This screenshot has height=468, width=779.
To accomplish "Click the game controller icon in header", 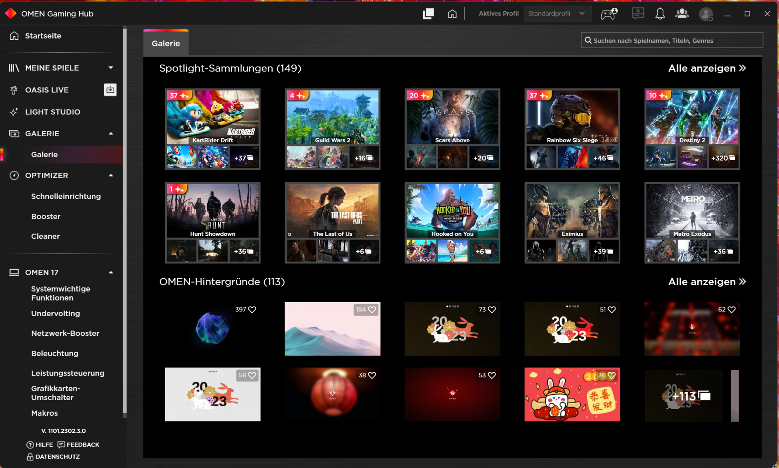I will coord(609,14).
